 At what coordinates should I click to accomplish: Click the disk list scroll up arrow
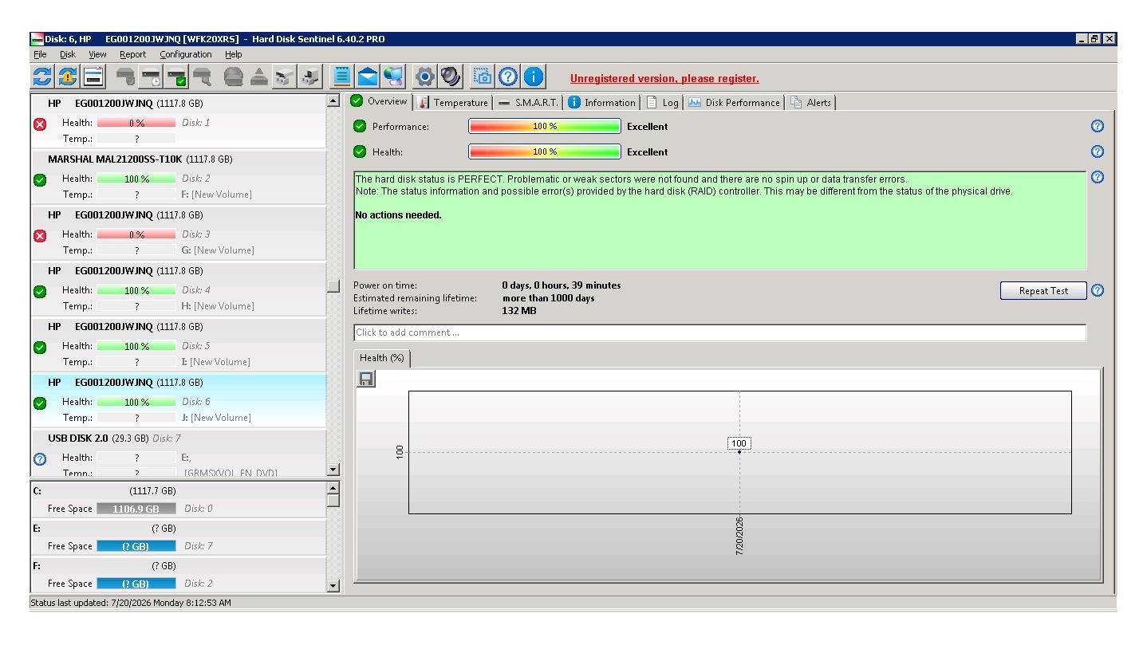tap(334, 101)
